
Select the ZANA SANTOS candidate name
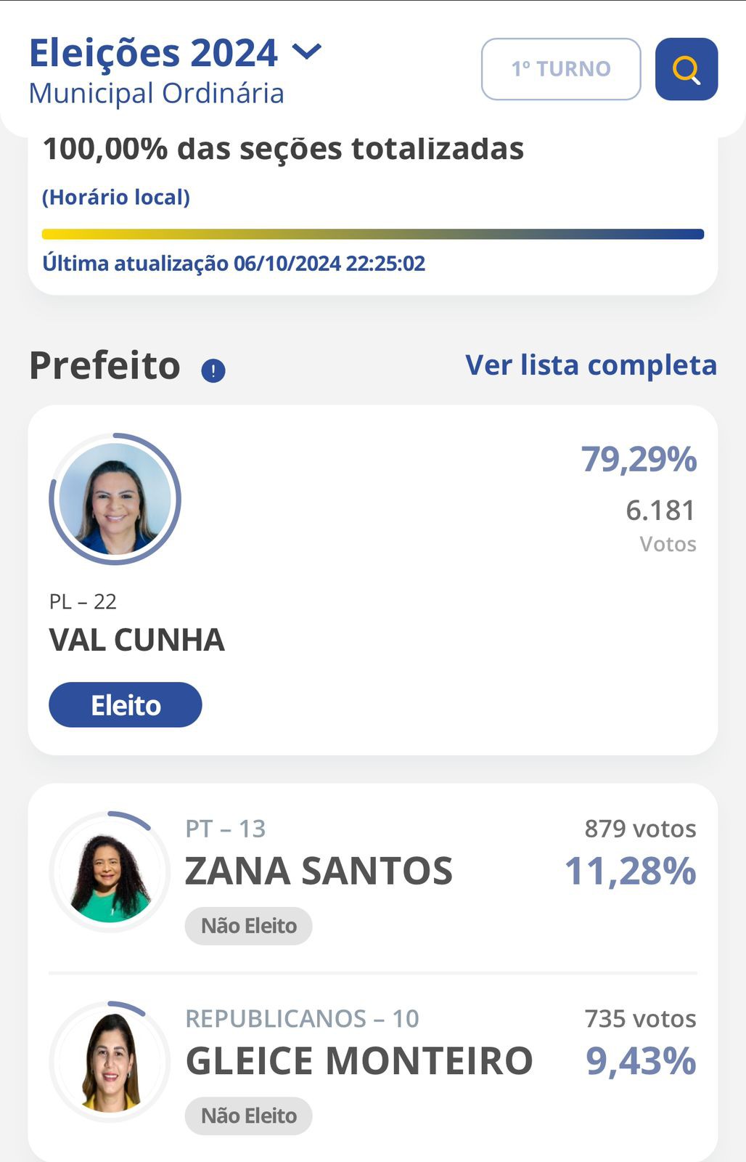319,871
